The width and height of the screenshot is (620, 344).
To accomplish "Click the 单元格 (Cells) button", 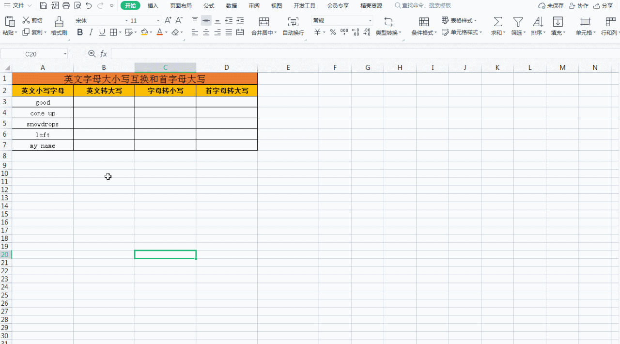I will [586, 27].
